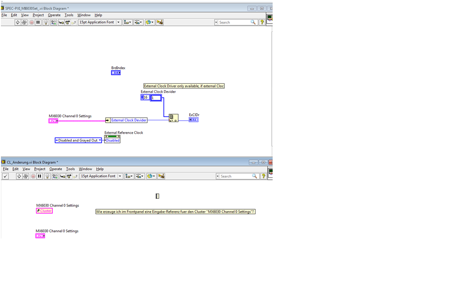Maximize the CL_Anderung Block Diagram window
The width and height of the screenshot is (455, 284).
point(263,162)
